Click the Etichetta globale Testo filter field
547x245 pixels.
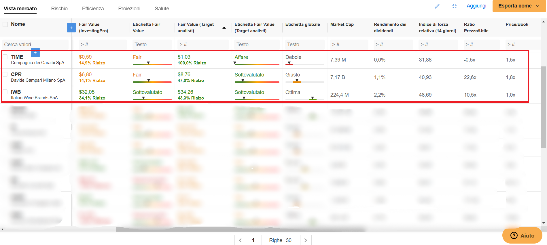pos(305,45)
